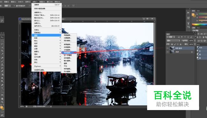Image resolution: width=207 pixels, height=118 pixels.
Task: Select the Lasso tool
Action: point(2,44)
